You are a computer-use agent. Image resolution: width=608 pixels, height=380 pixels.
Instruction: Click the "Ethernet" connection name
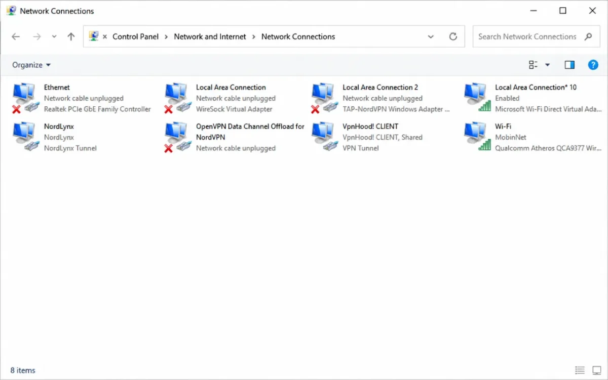[57, 87]
